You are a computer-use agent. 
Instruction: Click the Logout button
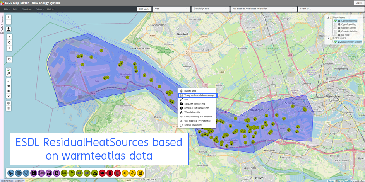click(359, 3)
